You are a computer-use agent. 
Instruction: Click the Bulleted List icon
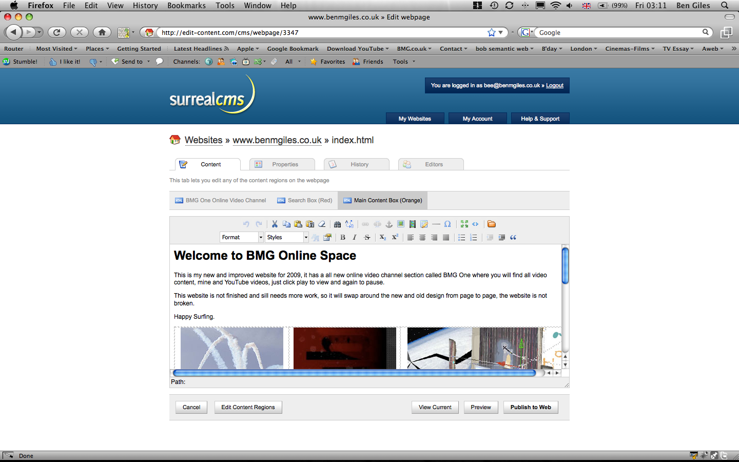[462, 237]
